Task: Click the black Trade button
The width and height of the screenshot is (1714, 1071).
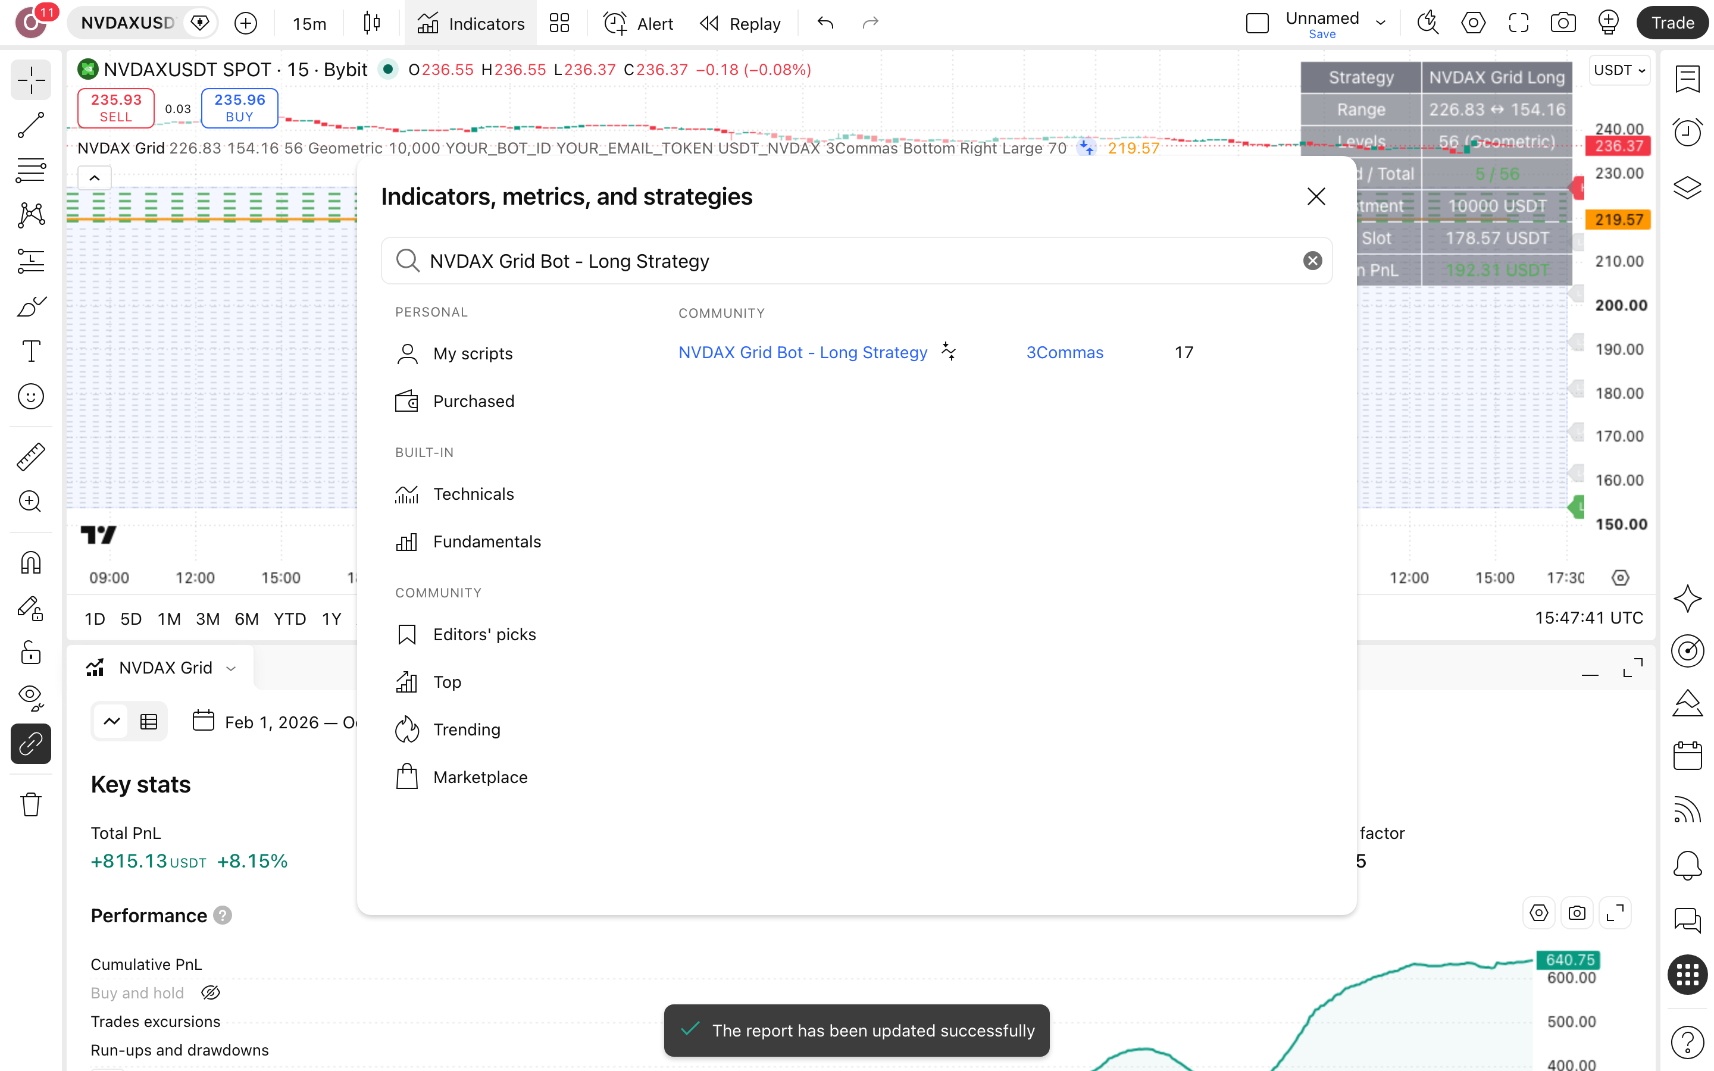Action: point(1672,23)
